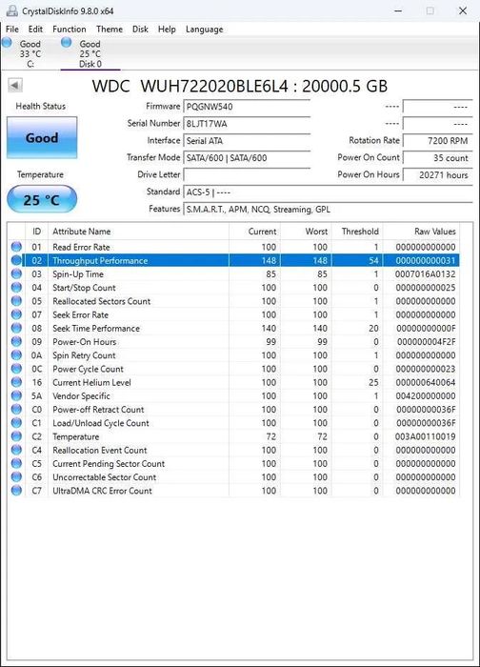The width and height of the screenshot is (480, 667).
Task: Click the status icon for Reallocated Sectors Count
Action: point(16,301)
